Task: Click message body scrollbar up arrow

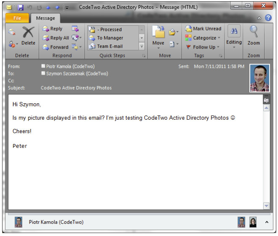Action: click(266, 108)
